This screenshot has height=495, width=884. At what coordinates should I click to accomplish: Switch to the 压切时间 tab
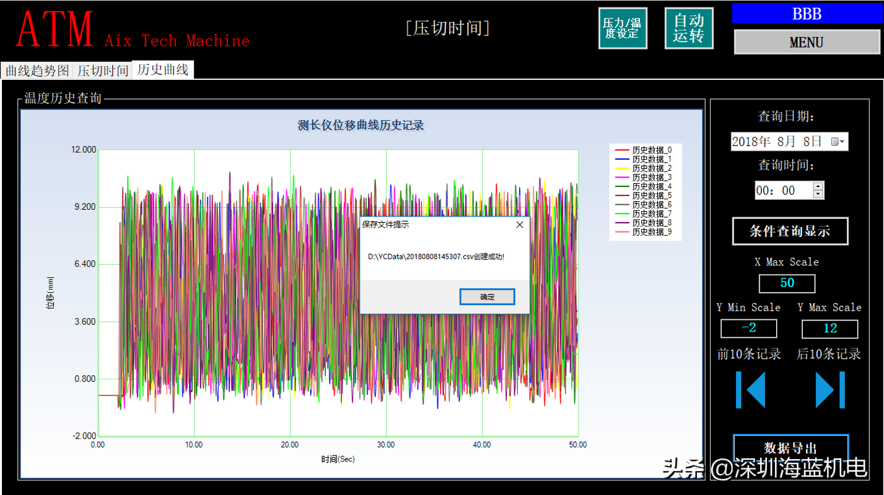[103, 71]
